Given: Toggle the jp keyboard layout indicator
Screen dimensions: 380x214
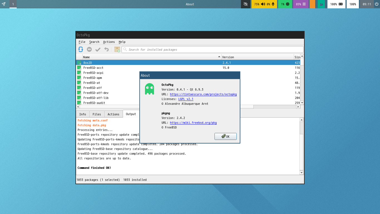Looking at the screenshot, I should tap(321, 4).
